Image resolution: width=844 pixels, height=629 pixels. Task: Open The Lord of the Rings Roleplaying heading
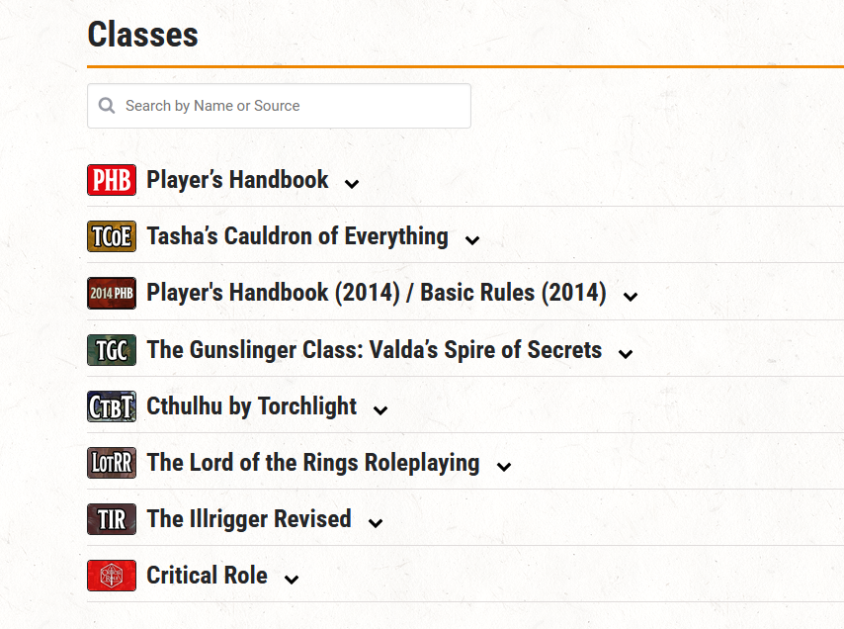pyautogui.click(x=312, y=463)
